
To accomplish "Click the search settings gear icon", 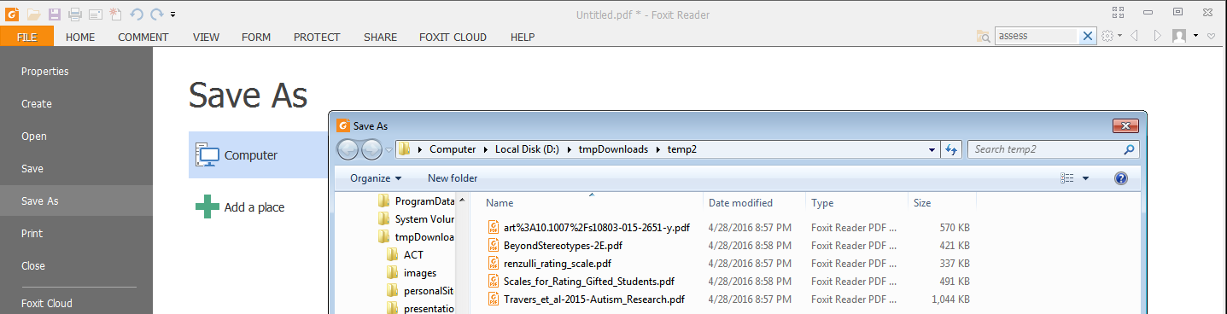I will click(1108, 36).
